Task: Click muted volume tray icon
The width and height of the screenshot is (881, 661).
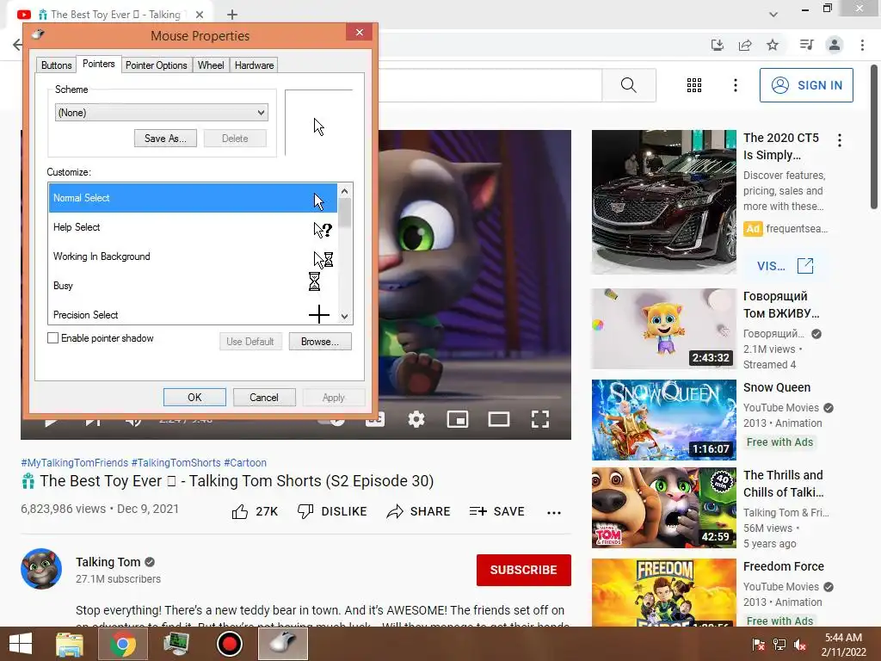Action: (800, 645)
